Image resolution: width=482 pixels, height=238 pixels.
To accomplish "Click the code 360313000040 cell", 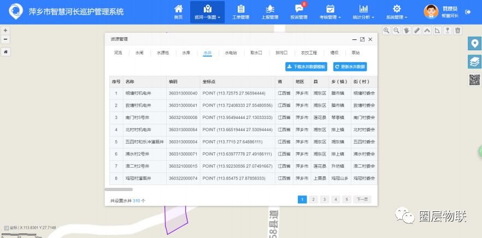I will click(183, 93).
